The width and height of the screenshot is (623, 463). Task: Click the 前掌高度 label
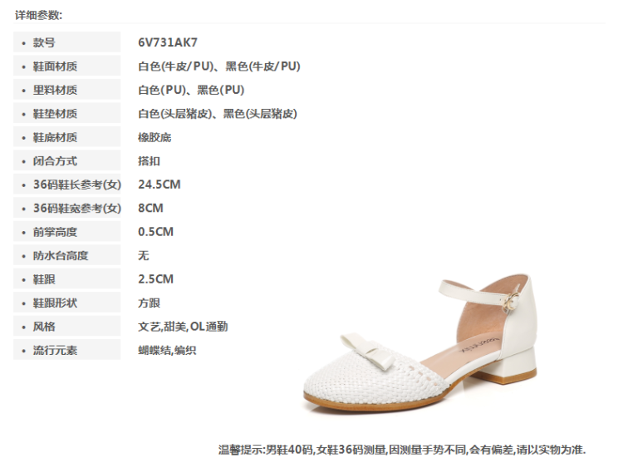55,232
